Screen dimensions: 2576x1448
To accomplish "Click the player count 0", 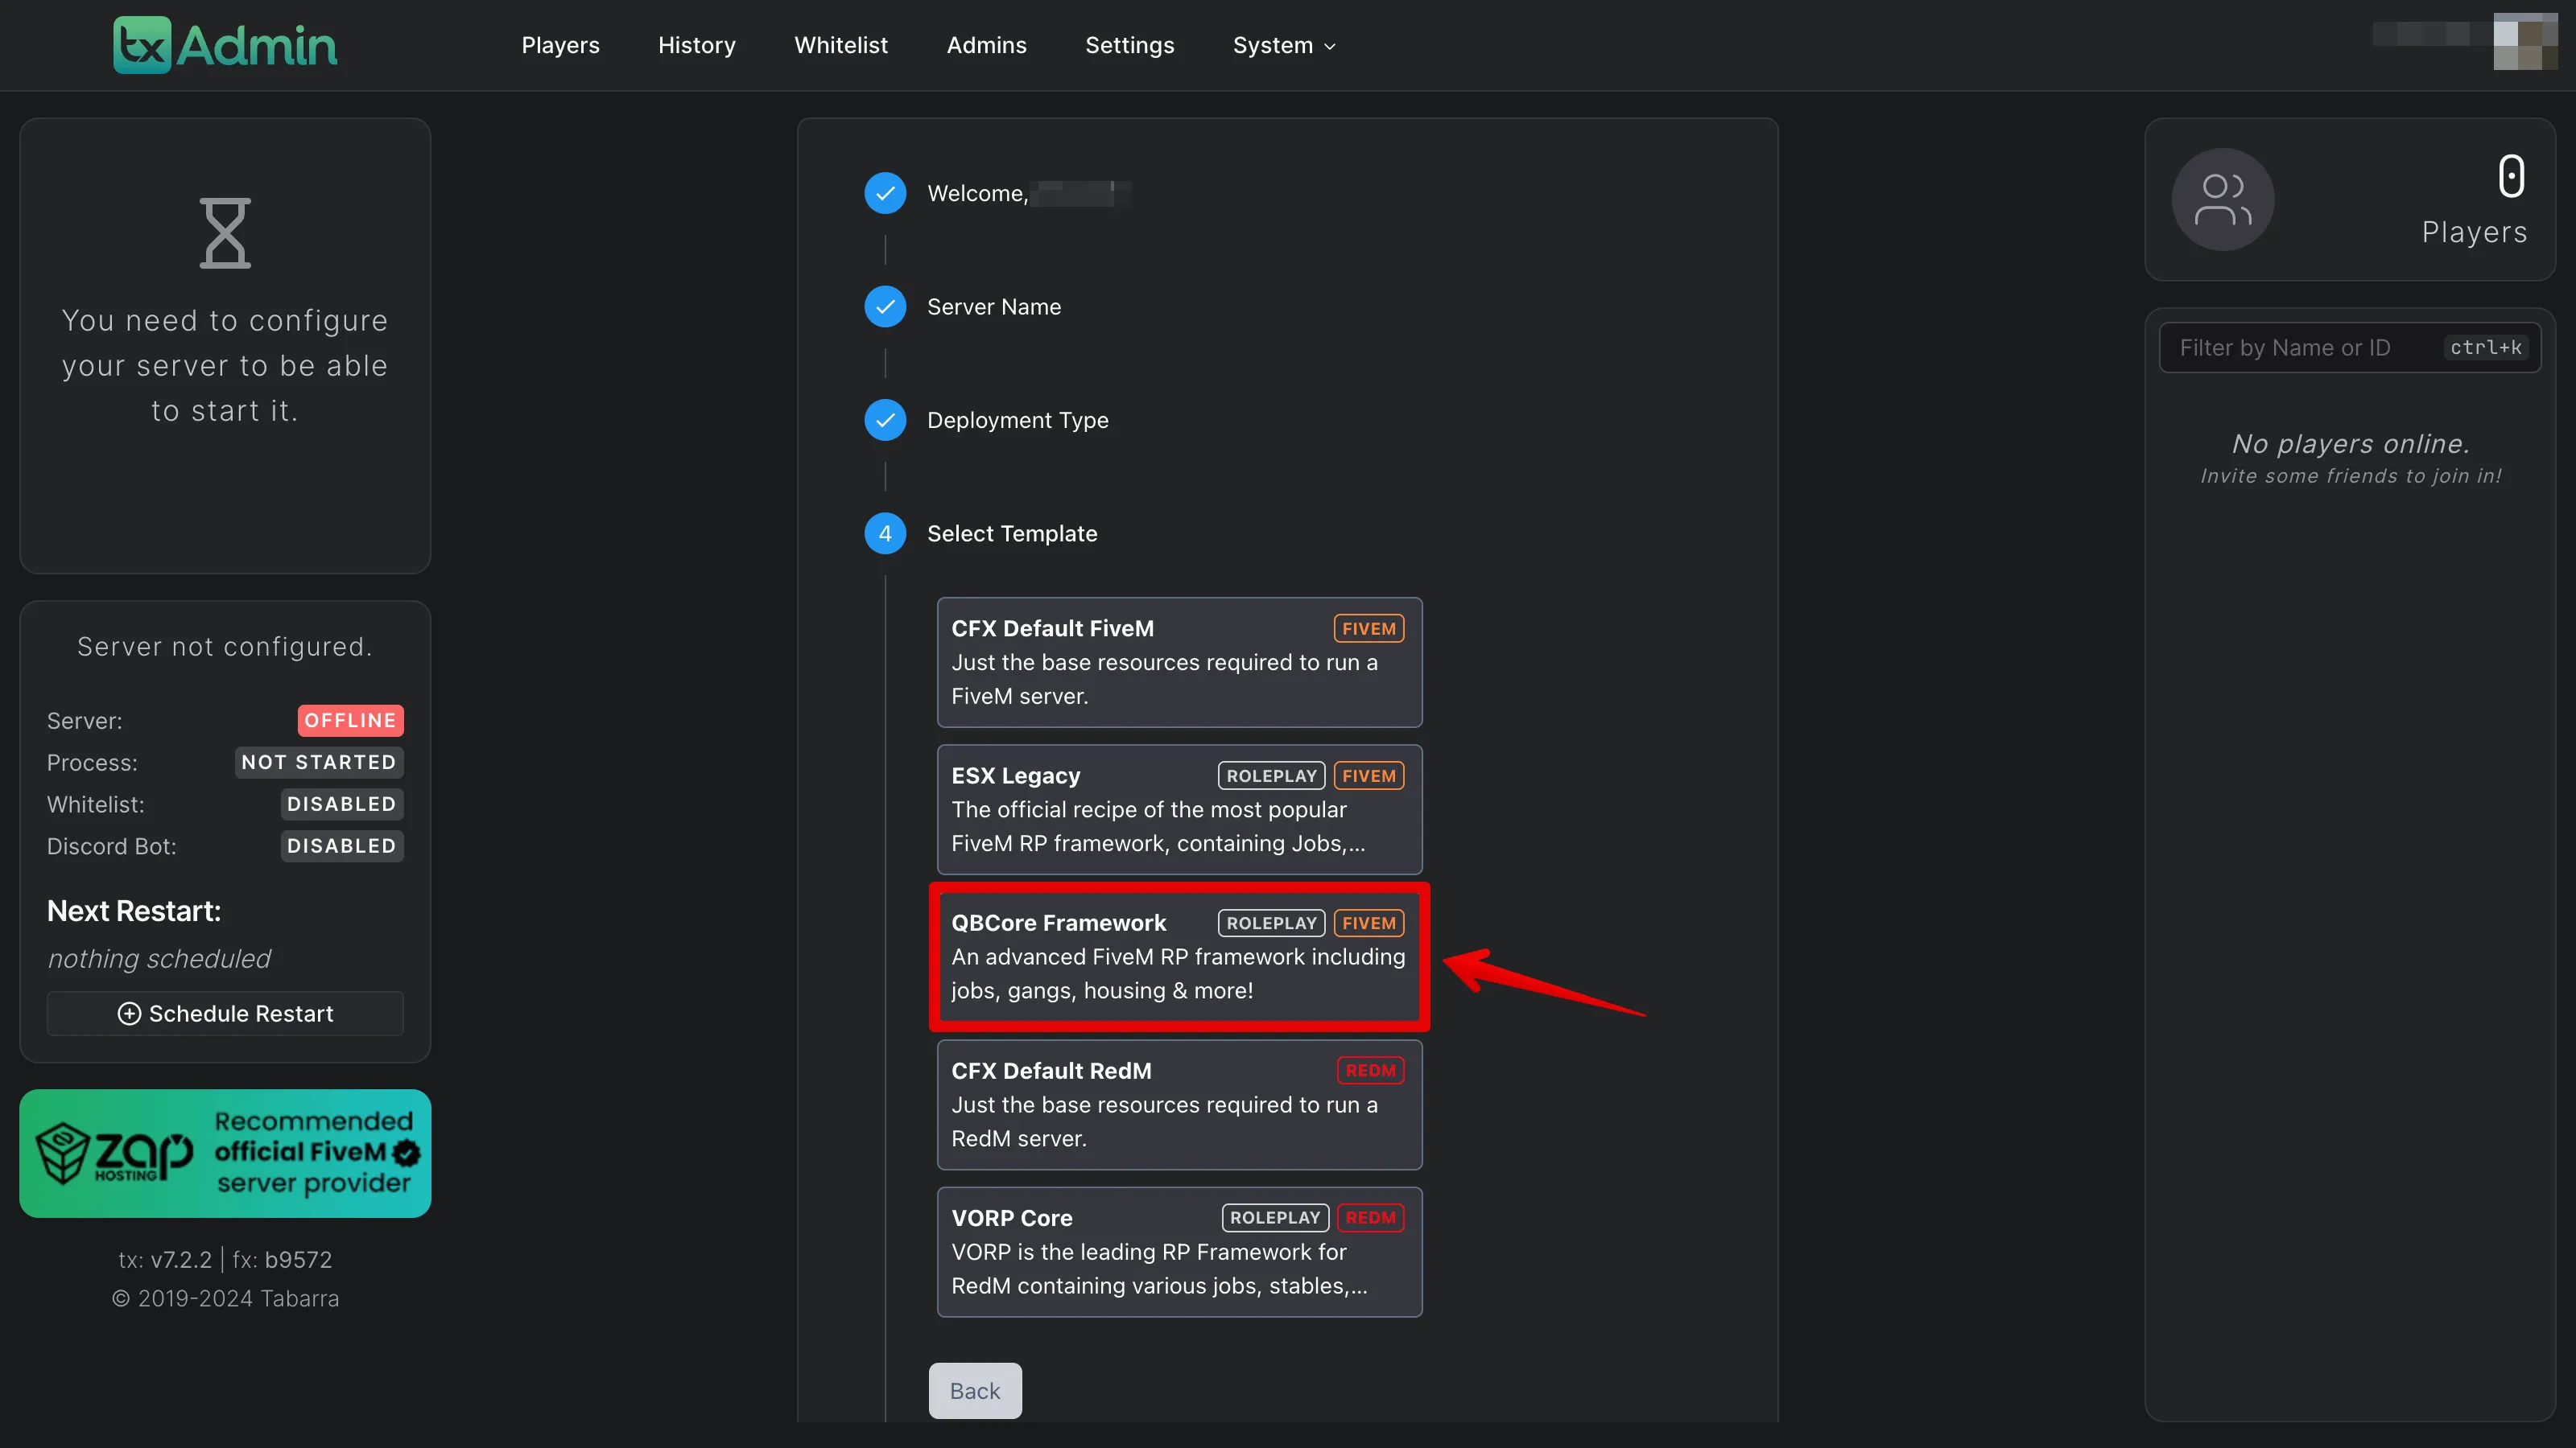I will coord(2511,177).
